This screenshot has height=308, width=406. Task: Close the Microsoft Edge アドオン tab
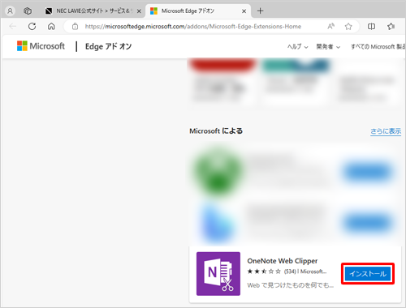(x=244, y=11)
